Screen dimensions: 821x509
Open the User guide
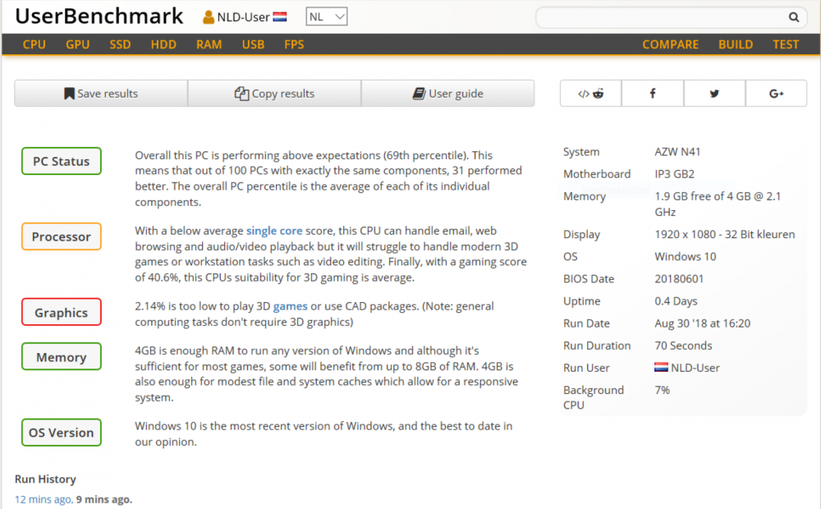(447, 94)
